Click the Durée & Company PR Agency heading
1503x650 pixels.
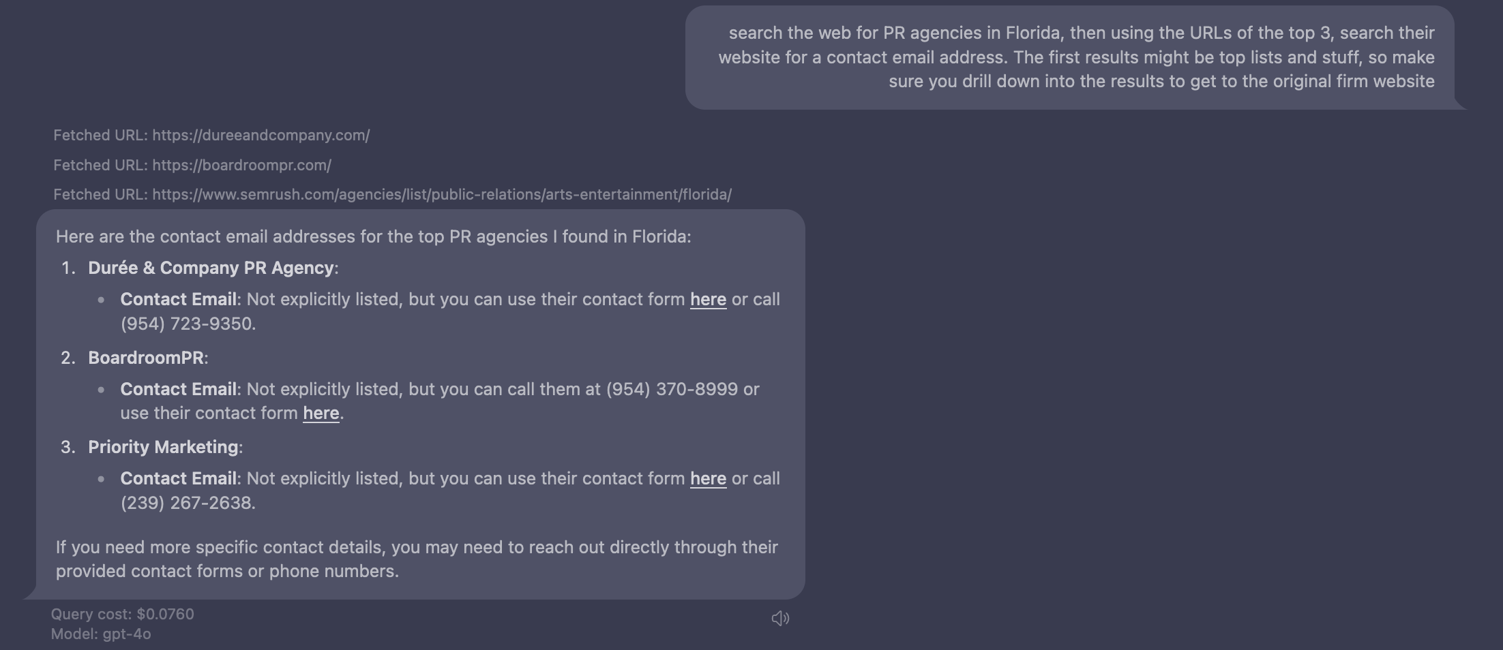pyautogui.click(x=211, y=268)
